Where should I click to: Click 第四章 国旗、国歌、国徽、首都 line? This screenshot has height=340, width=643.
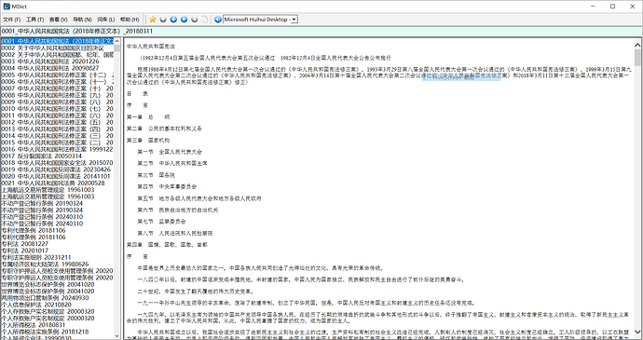click(167, 245)
